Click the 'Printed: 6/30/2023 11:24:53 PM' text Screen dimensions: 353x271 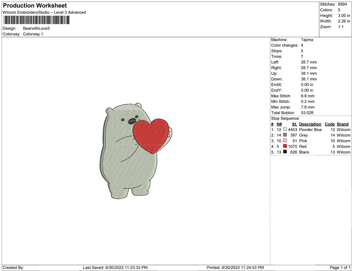pos(235,267)
